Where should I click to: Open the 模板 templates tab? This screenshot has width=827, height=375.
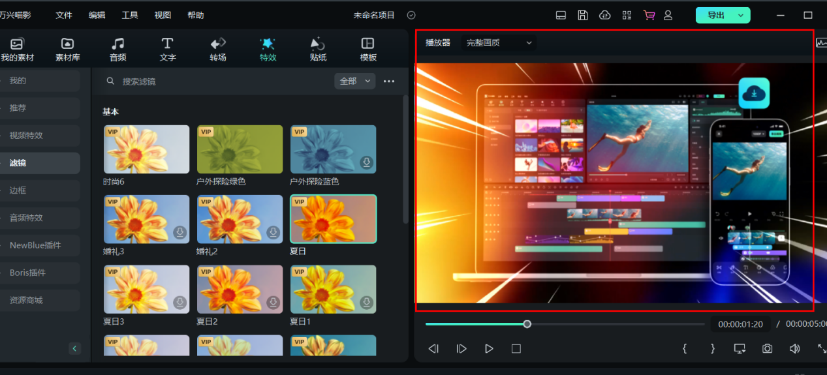[368, 50]
